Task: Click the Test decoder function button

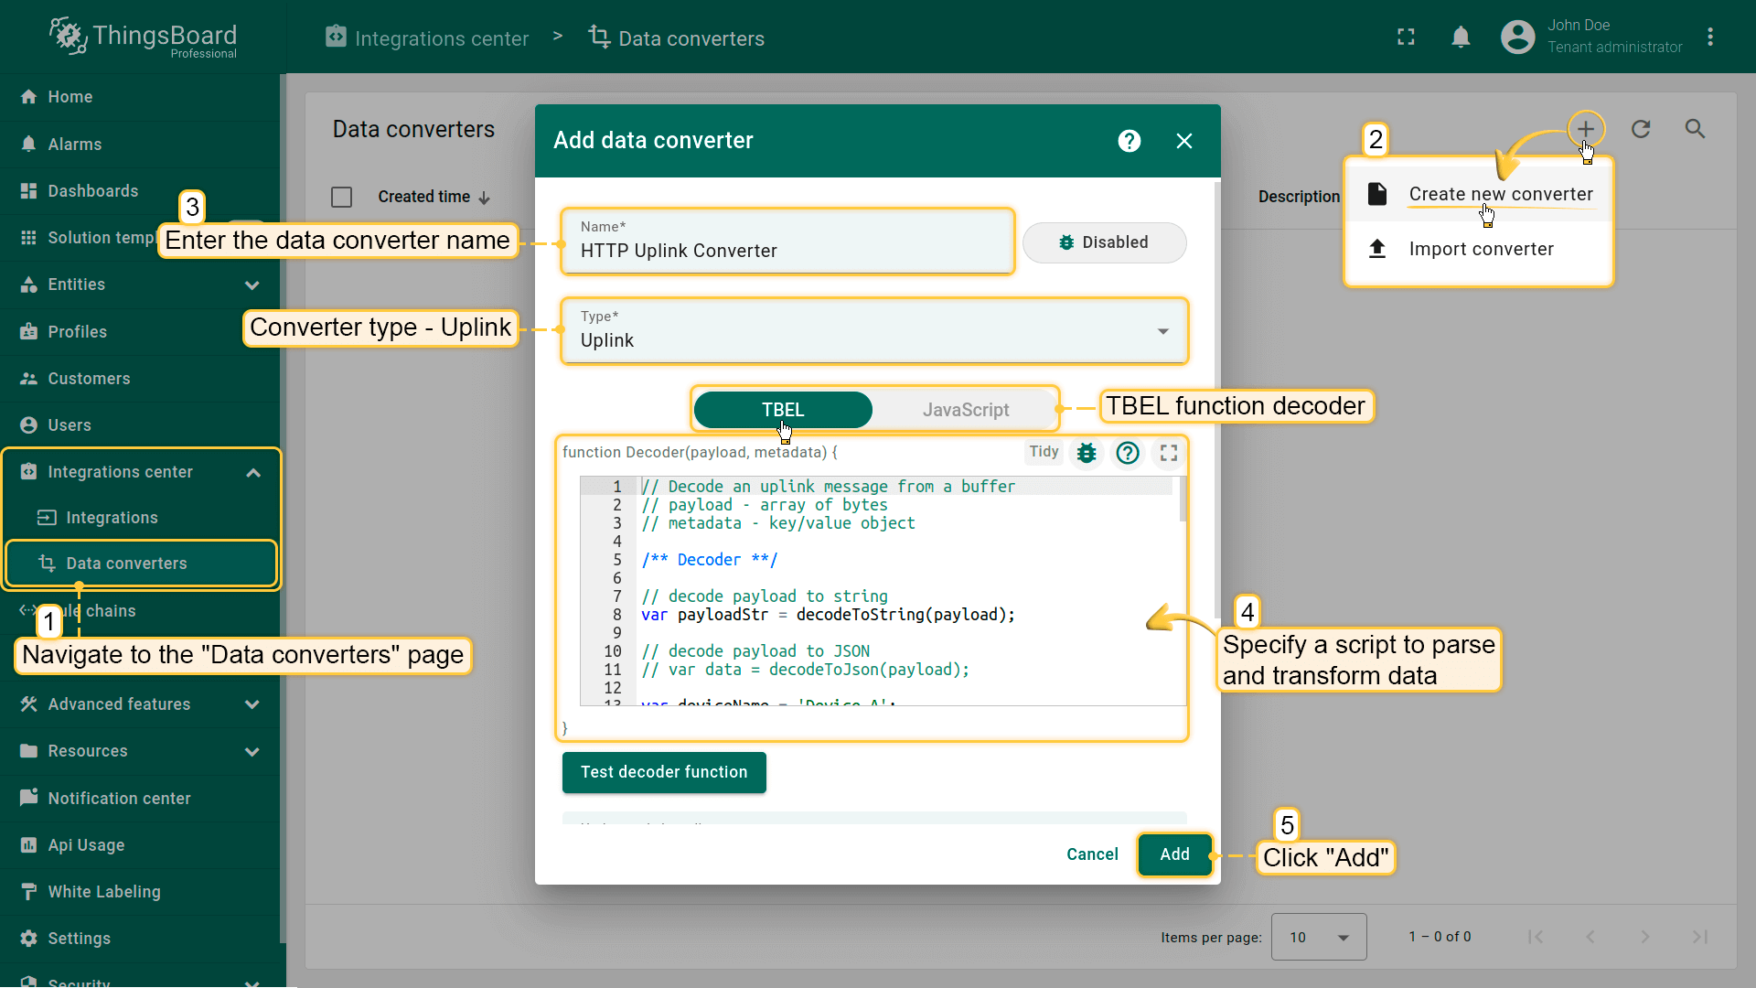Action: tap(664, 772)
